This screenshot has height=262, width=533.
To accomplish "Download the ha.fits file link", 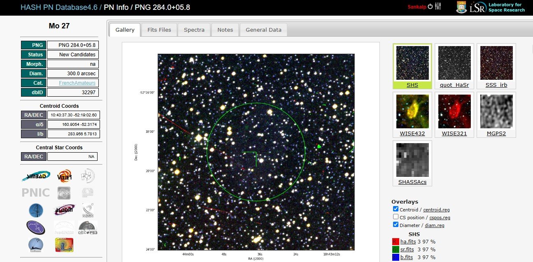I will click(408, 242).
